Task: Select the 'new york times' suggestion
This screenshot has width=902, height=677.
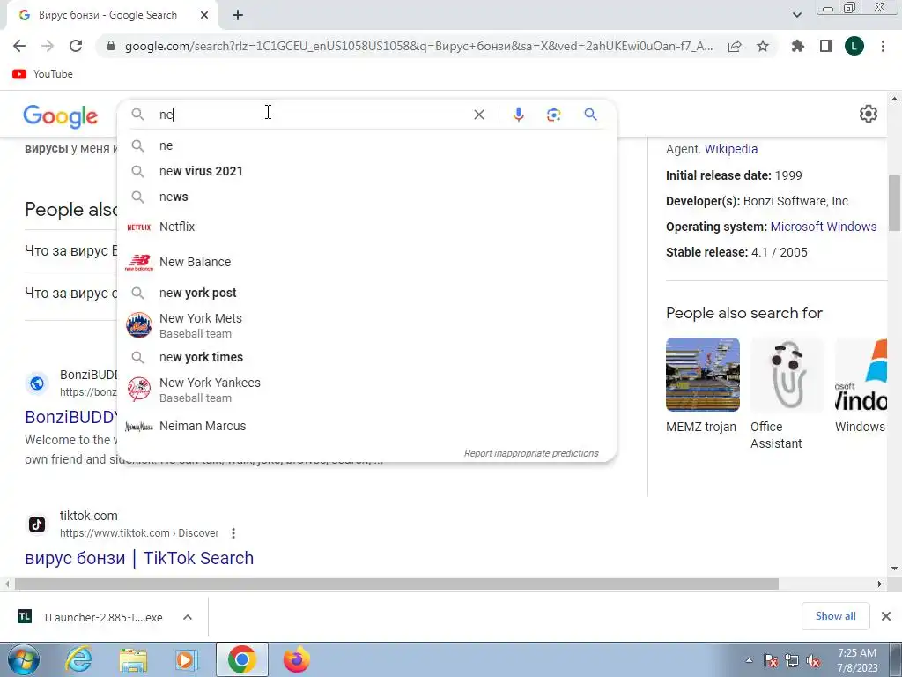Action: [366, 358]
